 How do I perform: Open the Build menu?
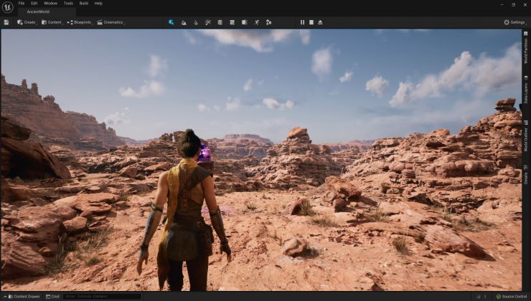tap(84, 4)
